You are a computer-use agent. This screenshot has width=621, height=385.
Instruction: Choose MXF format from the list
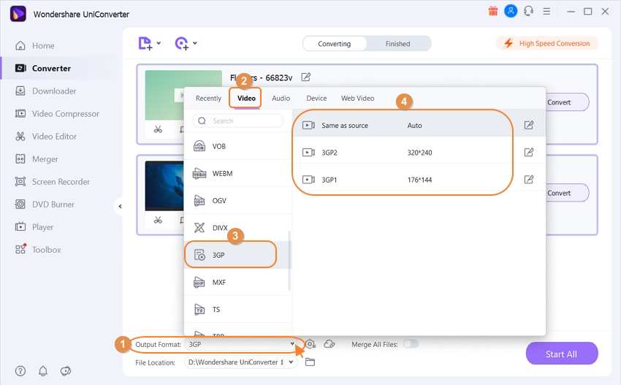click(237, 283)
